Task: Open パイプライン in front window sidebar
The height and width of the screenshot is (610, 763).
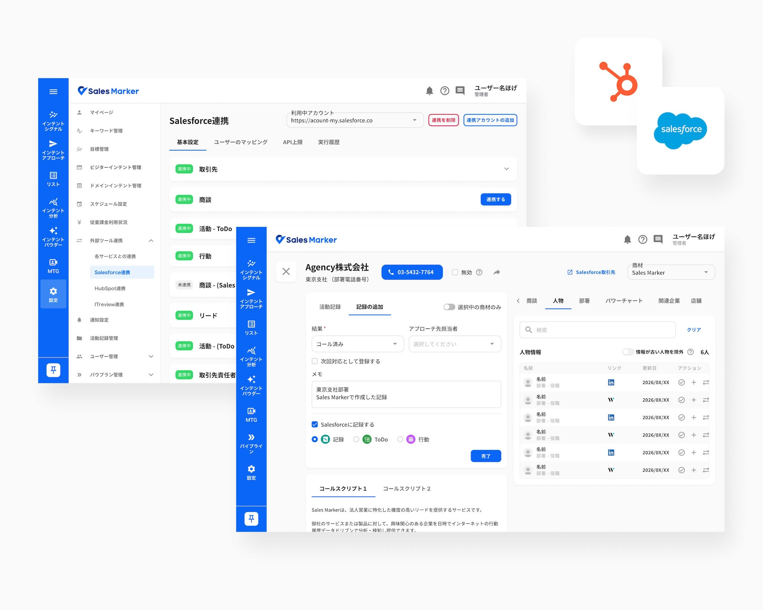Action: point(251,443)
